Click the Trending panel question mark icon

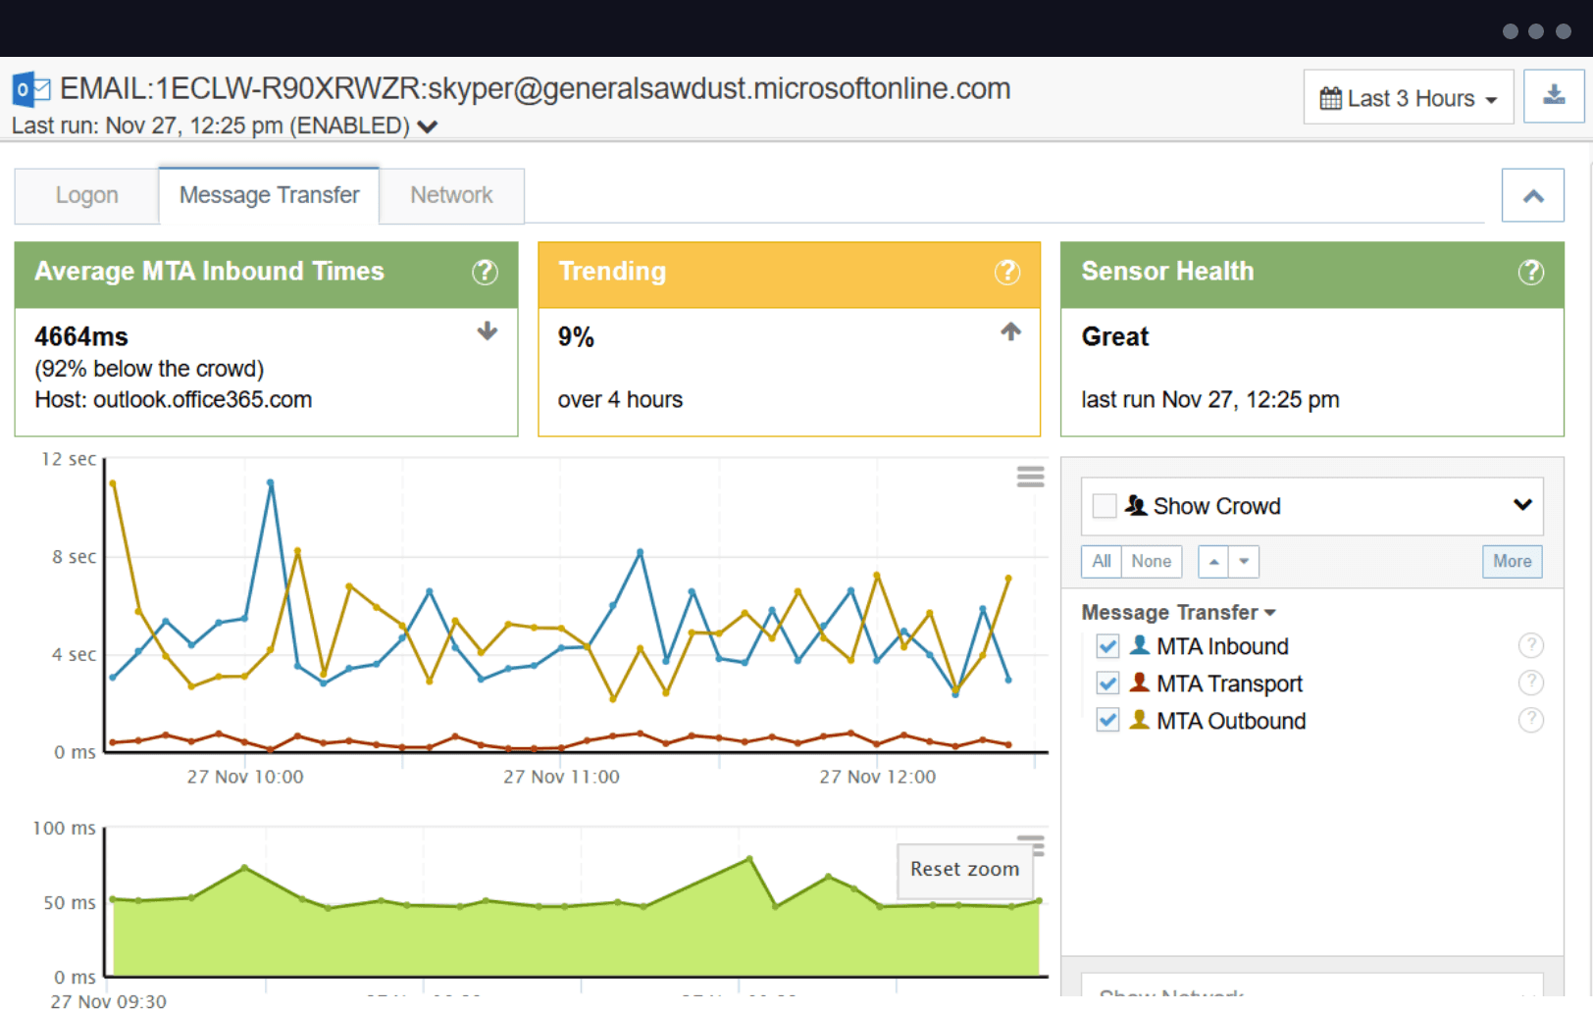tap(1008, 273)
